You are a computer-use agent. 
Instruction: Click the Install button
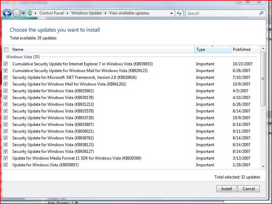(227, 189)
